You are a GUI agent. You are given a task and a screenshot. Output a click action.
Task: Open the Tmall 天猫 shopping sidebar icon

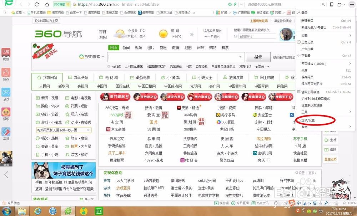[x=6, y=53]
